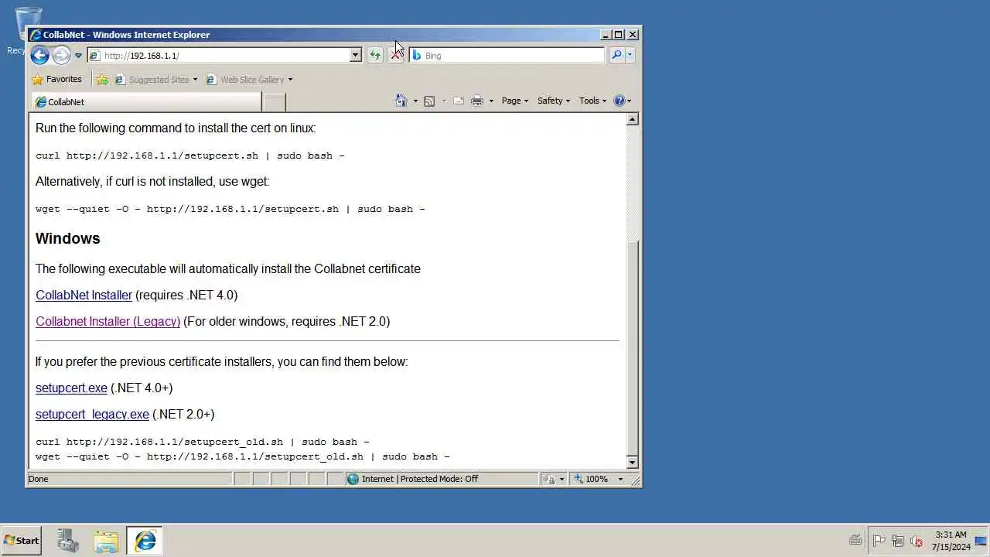Click the RSS Feeds icon
The height and width of the screenshot is (557, 990).
[x=429, y=101]
